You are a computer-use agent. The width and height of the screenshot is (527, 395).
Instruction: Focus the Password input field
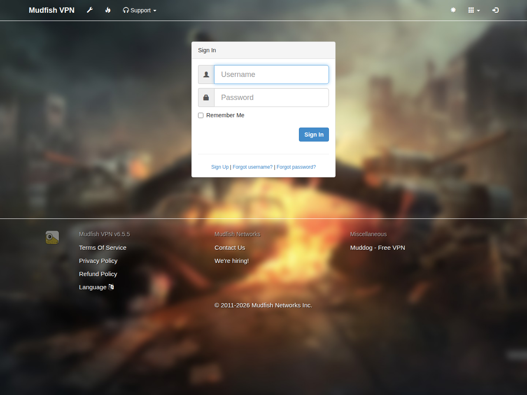pos(271,98)
